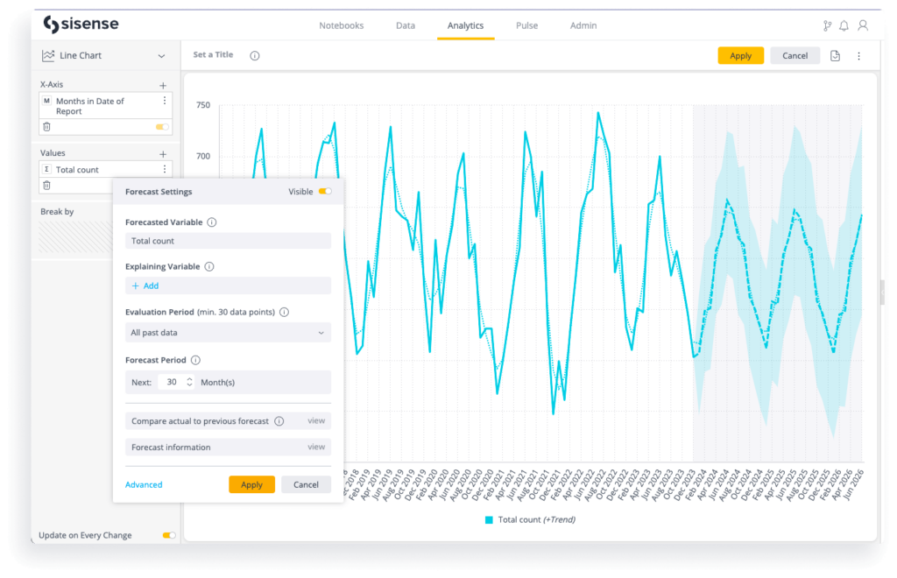The height and width of the screenshot is (578, 897).
Task: Click the Forecast Period number stepper
Action: tap(189, 383)
